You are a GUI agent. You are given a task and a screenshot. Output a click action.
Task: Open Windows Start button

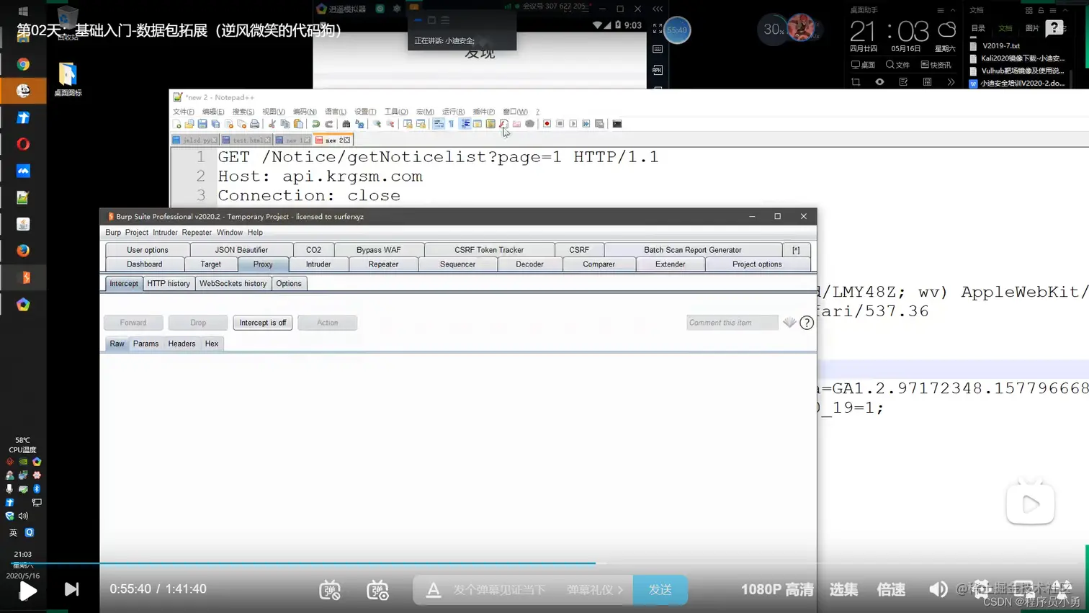(x=23, y=12)
